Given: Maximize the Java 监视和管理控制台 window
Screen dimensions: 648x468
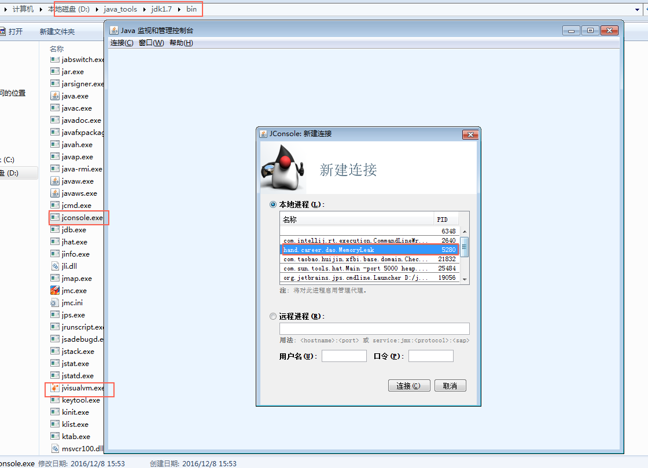Looking at the screenshot, I should [x=590, y=31].
